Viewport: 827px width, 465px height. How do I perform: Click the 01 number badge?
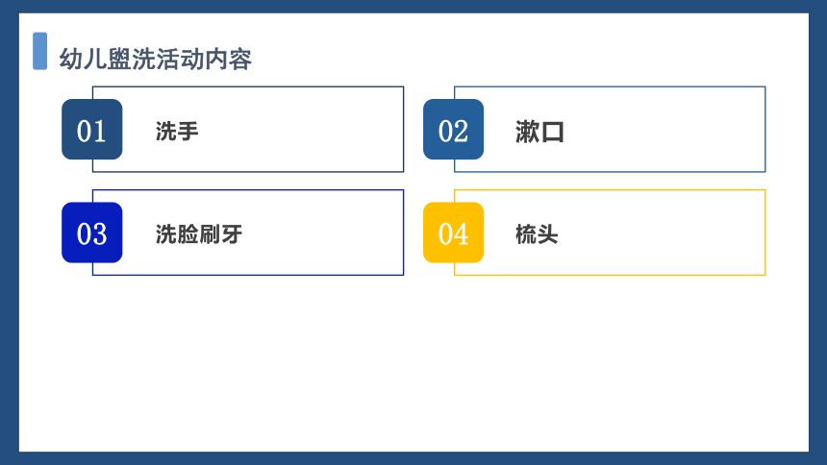click(91, 129)
